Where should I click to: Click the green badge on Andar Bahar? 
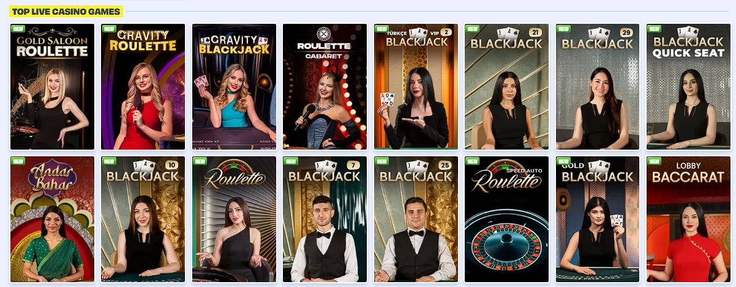(18, 161)
